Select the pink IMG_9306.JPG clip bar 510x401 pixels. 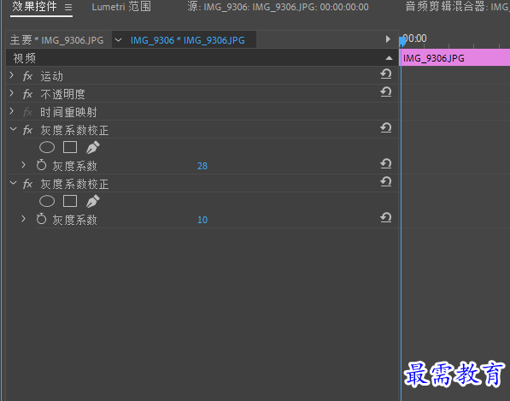click(x=454, y=57)
